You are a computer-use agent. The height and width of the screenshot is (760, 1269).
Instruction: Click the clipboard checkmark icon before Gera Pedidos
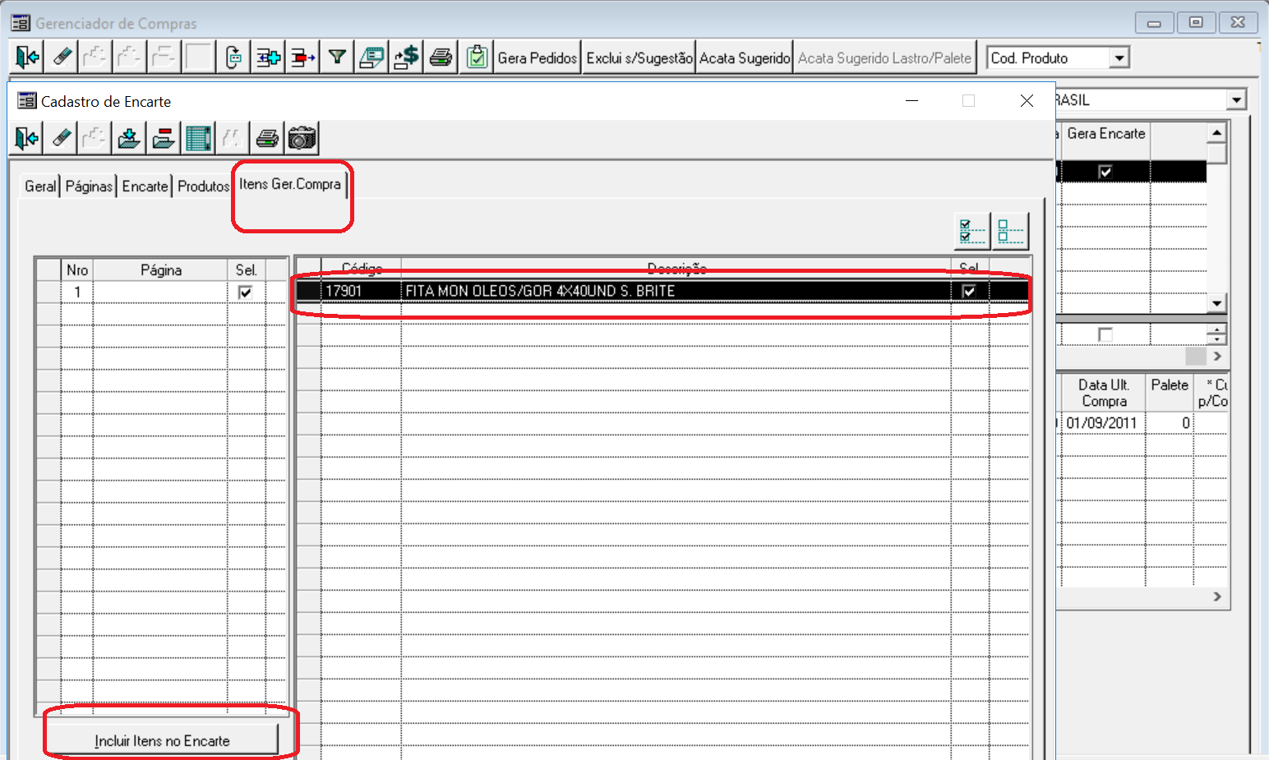(x=477, y=58)
